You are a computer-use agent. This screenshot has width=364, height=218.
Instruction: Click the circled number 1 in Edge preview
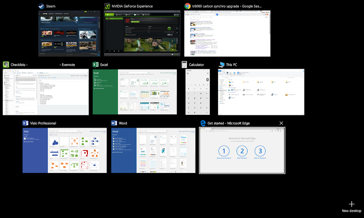point(224,151)
